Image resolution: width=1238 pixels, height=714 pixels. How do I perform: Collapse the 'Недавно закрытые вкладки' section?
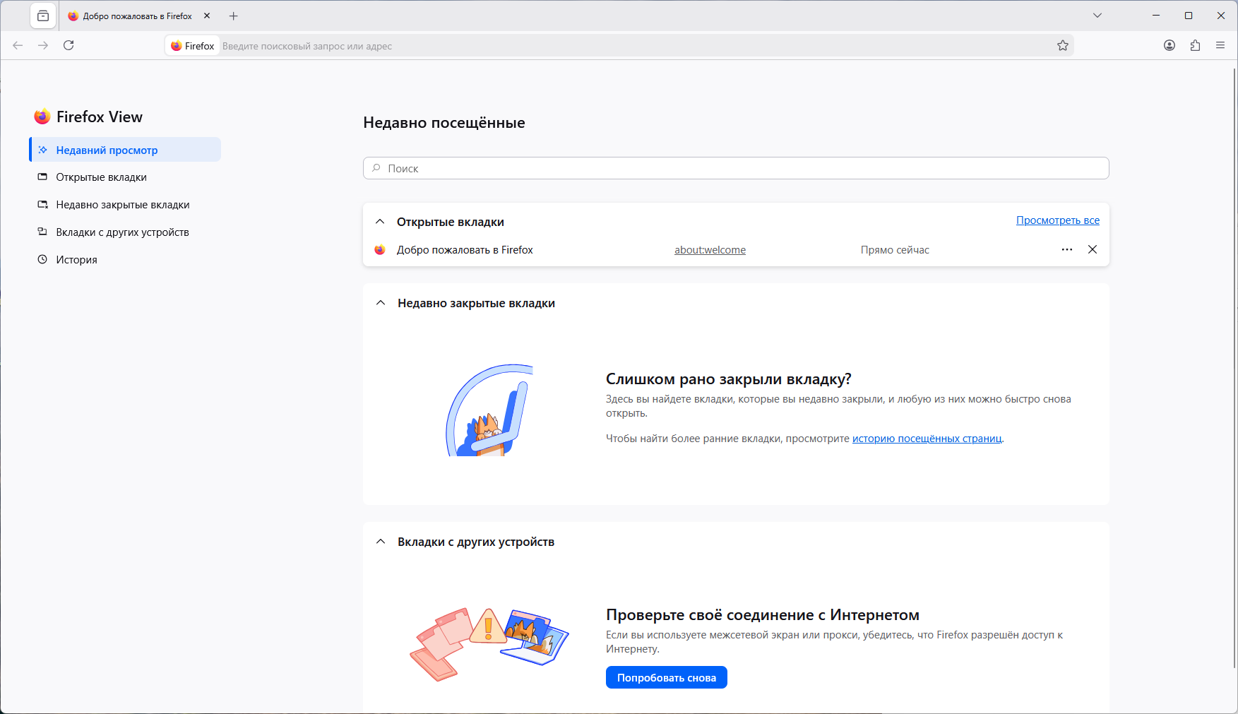[381, 303]
